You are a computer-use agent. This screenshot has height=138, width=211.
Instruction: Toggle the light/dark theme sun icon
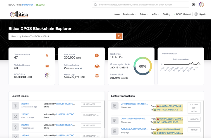193,5
